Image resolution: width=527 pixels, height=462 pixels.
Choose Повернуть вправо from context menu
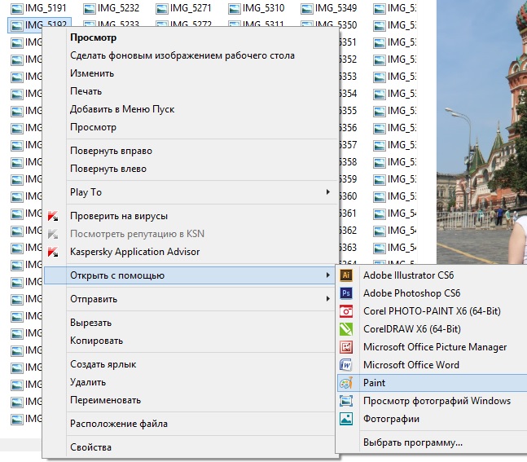111,151
